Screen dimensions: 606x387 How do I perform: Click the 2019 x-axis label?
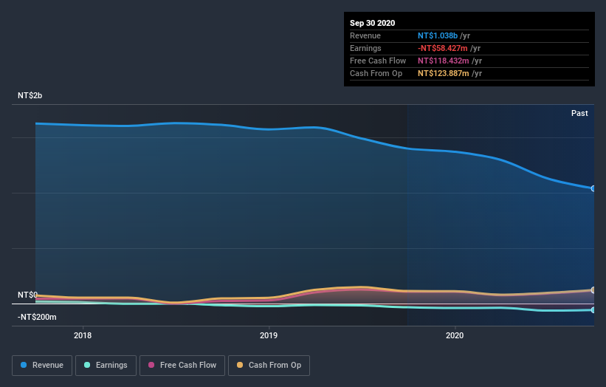(269, 335)
